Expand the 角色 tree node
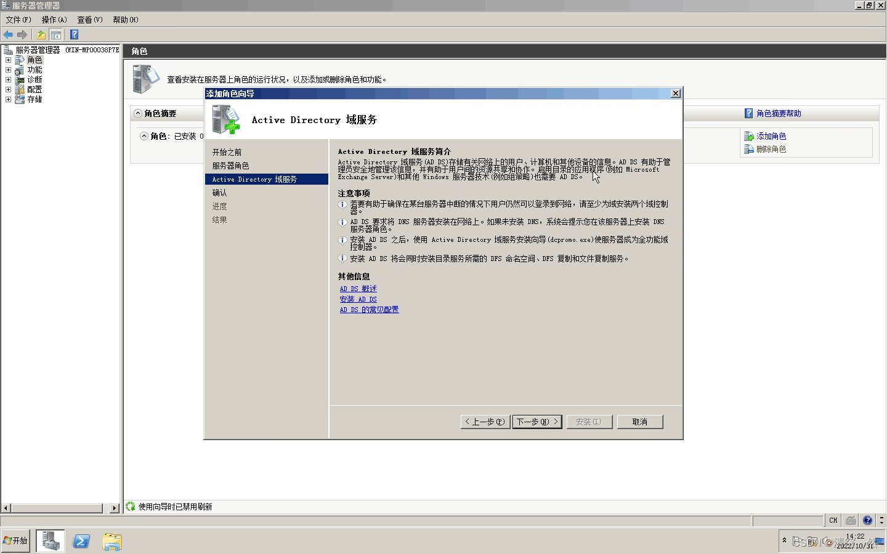 [x=8, y=60]
